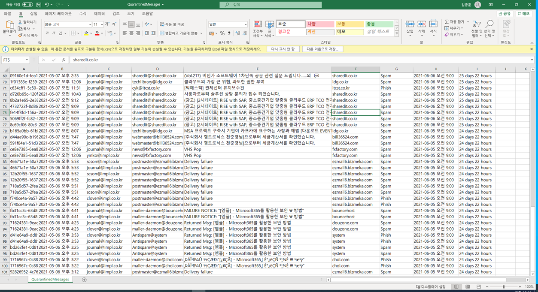The image size is (538, 292).
Task: Open the Name Box F75 dropdown
Action: 27,60
